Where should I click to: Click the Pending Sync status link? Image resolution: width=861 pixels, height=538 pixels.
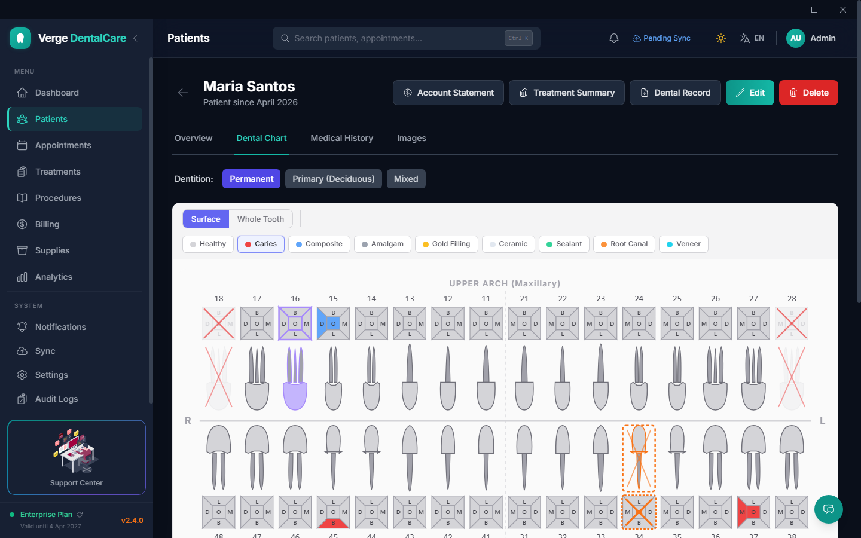(661, 38)
